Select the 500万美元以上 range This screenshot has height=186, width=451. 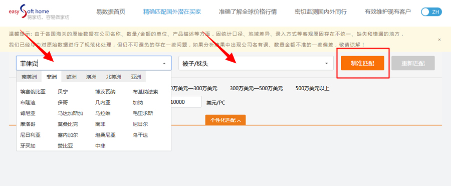(312, 88)
